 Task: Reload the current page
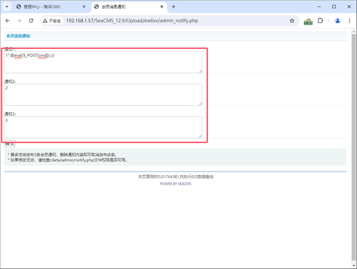tap(31, 21)
